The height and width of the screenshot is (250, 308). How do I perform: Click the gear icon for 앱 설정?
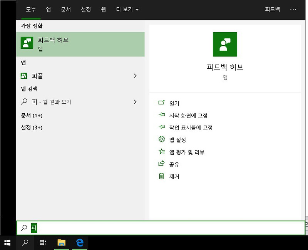[x=161, y=139]
